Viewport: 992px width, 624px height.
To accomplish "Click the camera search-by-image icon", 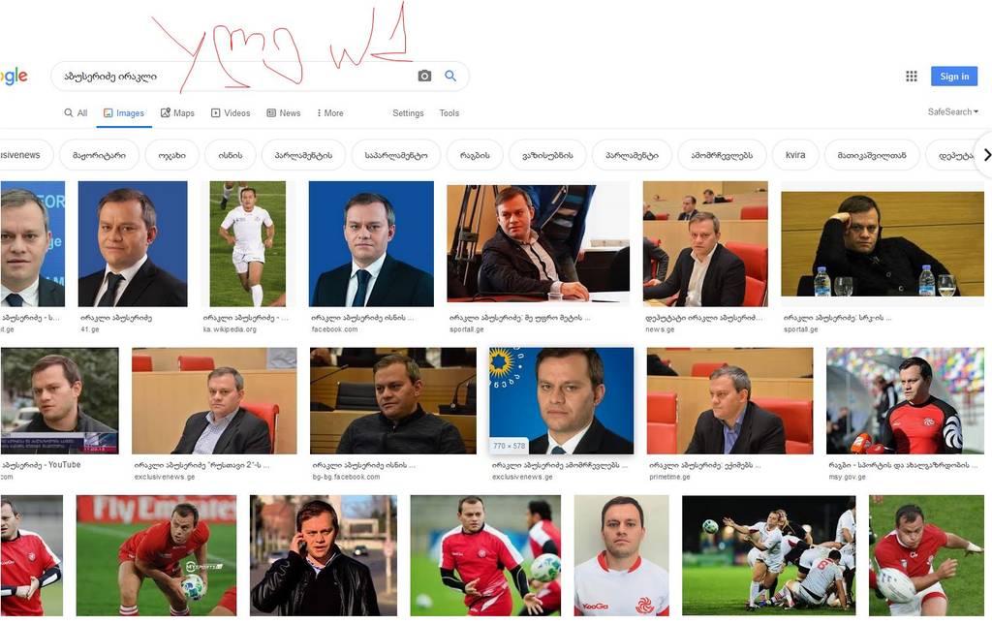I will [x=424, y=76].
